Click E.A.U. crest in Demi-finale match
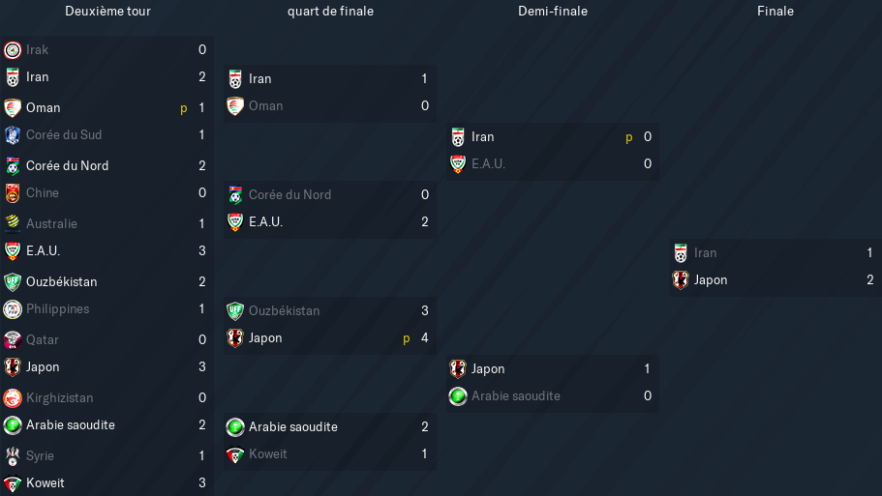The image size is (882, 496). pyautogui.click(x=458, y=164)
